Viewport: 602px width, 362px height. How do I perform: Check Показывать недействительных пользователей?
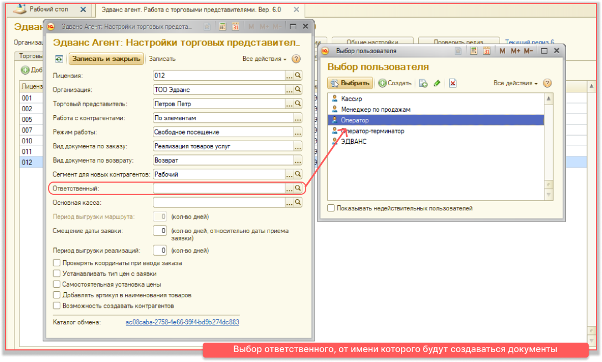[331, 208]
